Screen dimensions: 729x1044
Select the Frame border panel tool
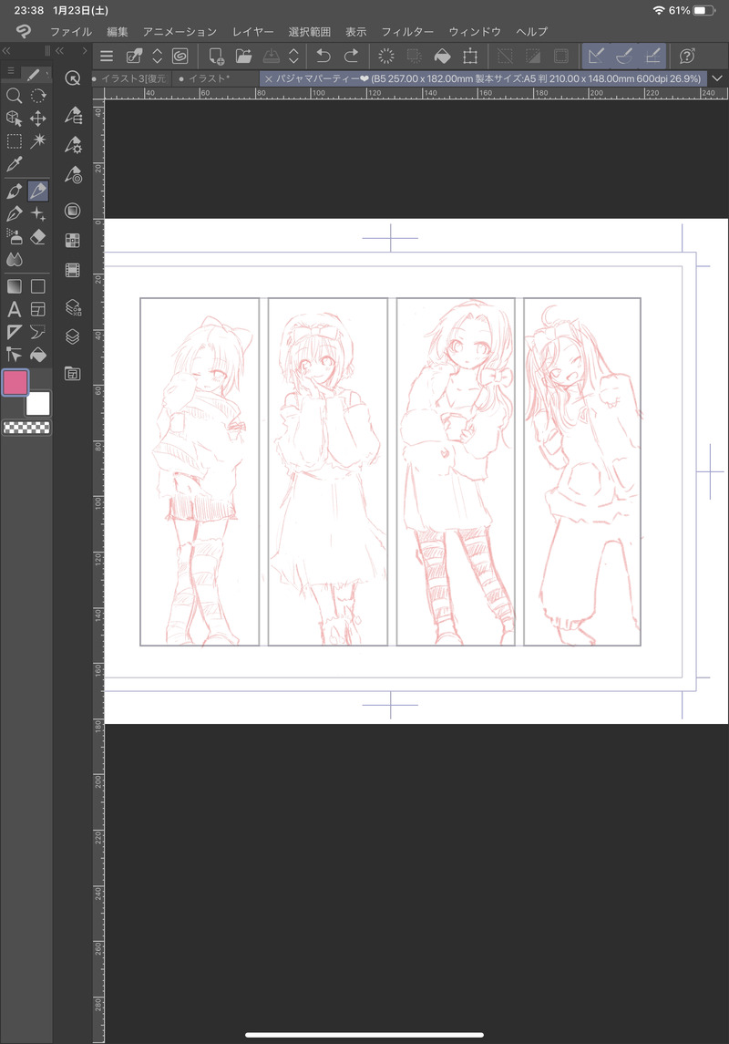point(38,309)
